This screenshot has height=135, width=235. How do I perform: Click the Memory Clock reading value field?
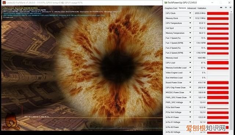[200, 18]
